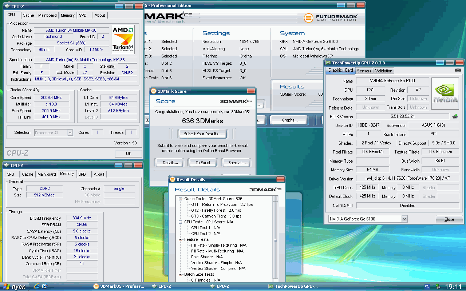
Task: Switch to Sensors tab in GPU-Z
Action: pos(364,71)
